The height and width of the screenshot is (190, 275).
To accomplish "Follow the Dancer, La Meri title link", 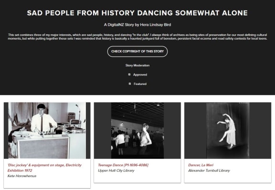I will [201, 165].
